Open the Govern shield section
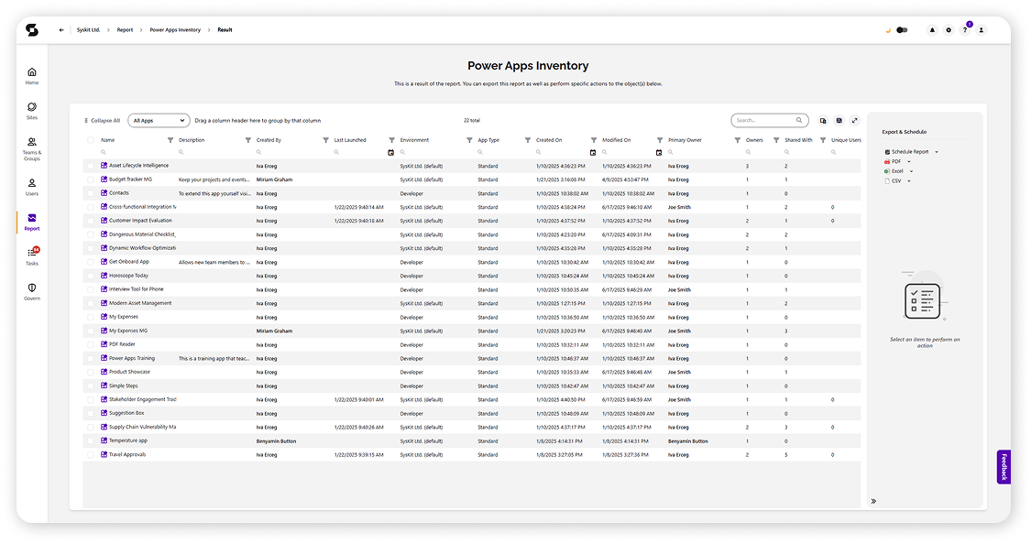Viewport: 1031px width, 543px height. pos(31,291)
